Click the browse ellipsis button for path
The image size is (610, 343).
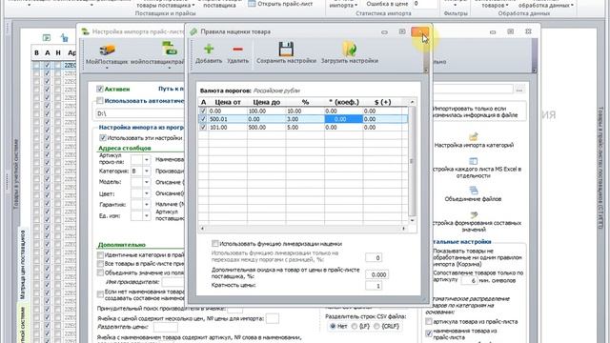click(x=519, y=91)
